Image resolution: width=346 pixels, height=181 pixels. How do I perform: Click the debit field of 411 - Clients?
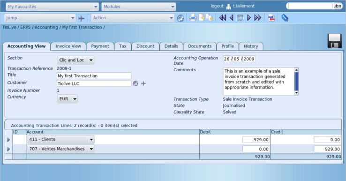tap(256, 140)
